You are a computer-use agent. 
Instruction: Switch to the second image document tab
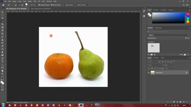point(41,9)
